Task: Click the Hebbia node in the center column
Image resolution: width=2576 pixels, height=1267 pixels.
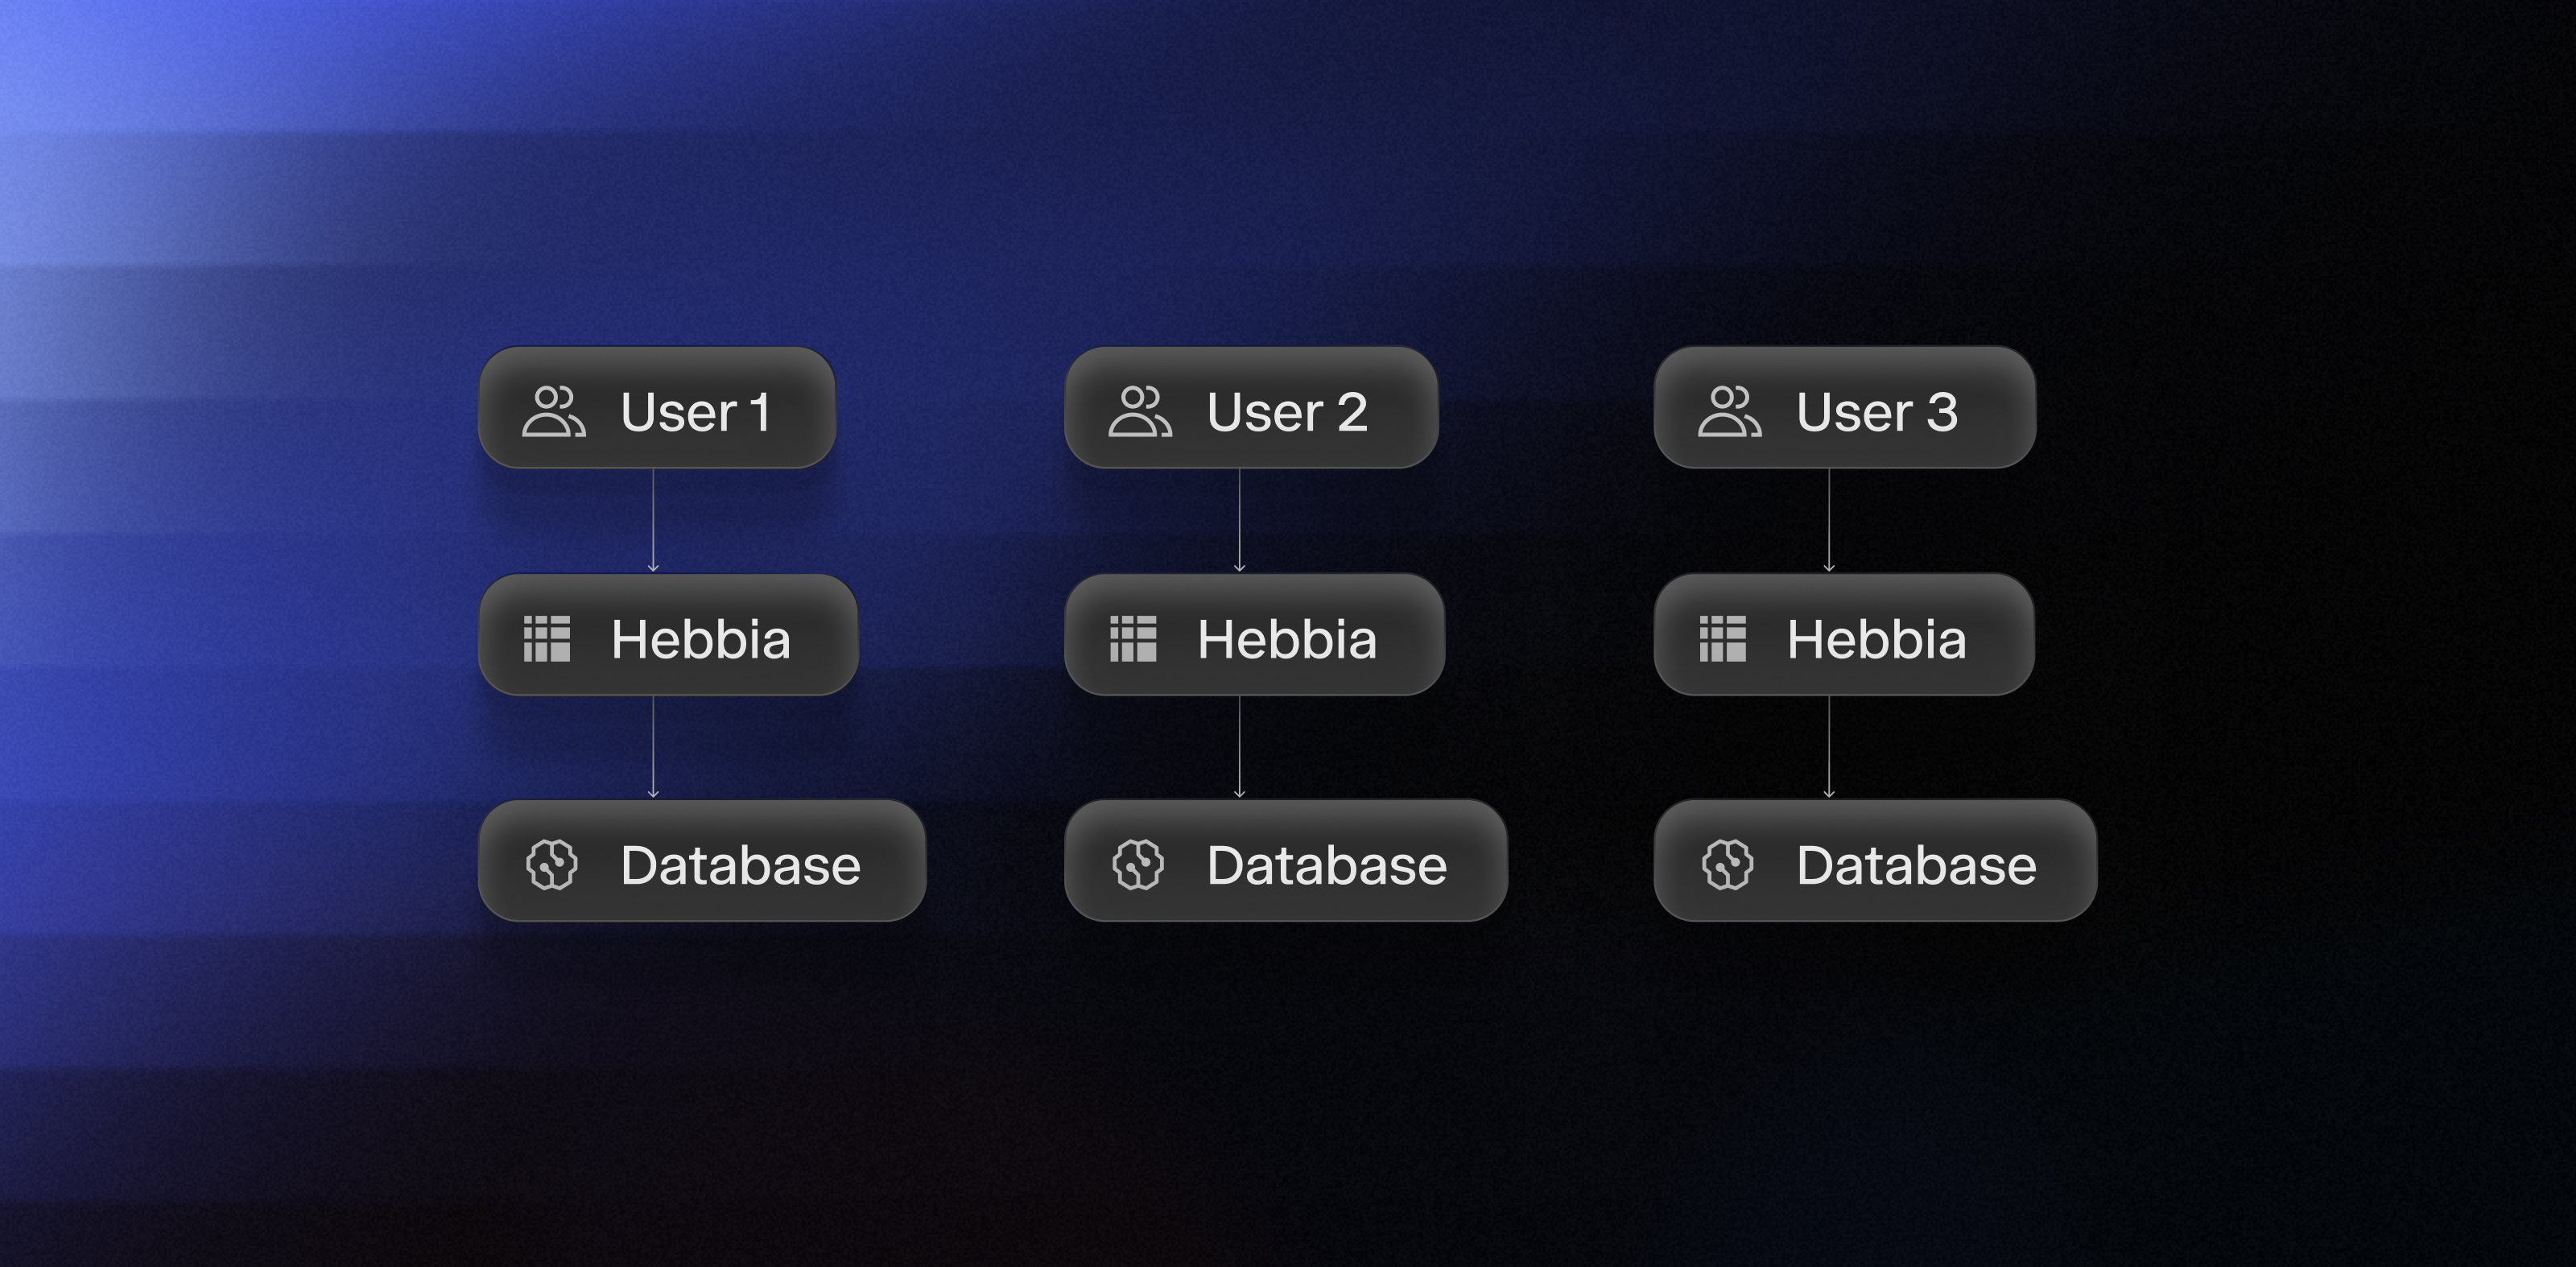Action: tap(1255, 637)
